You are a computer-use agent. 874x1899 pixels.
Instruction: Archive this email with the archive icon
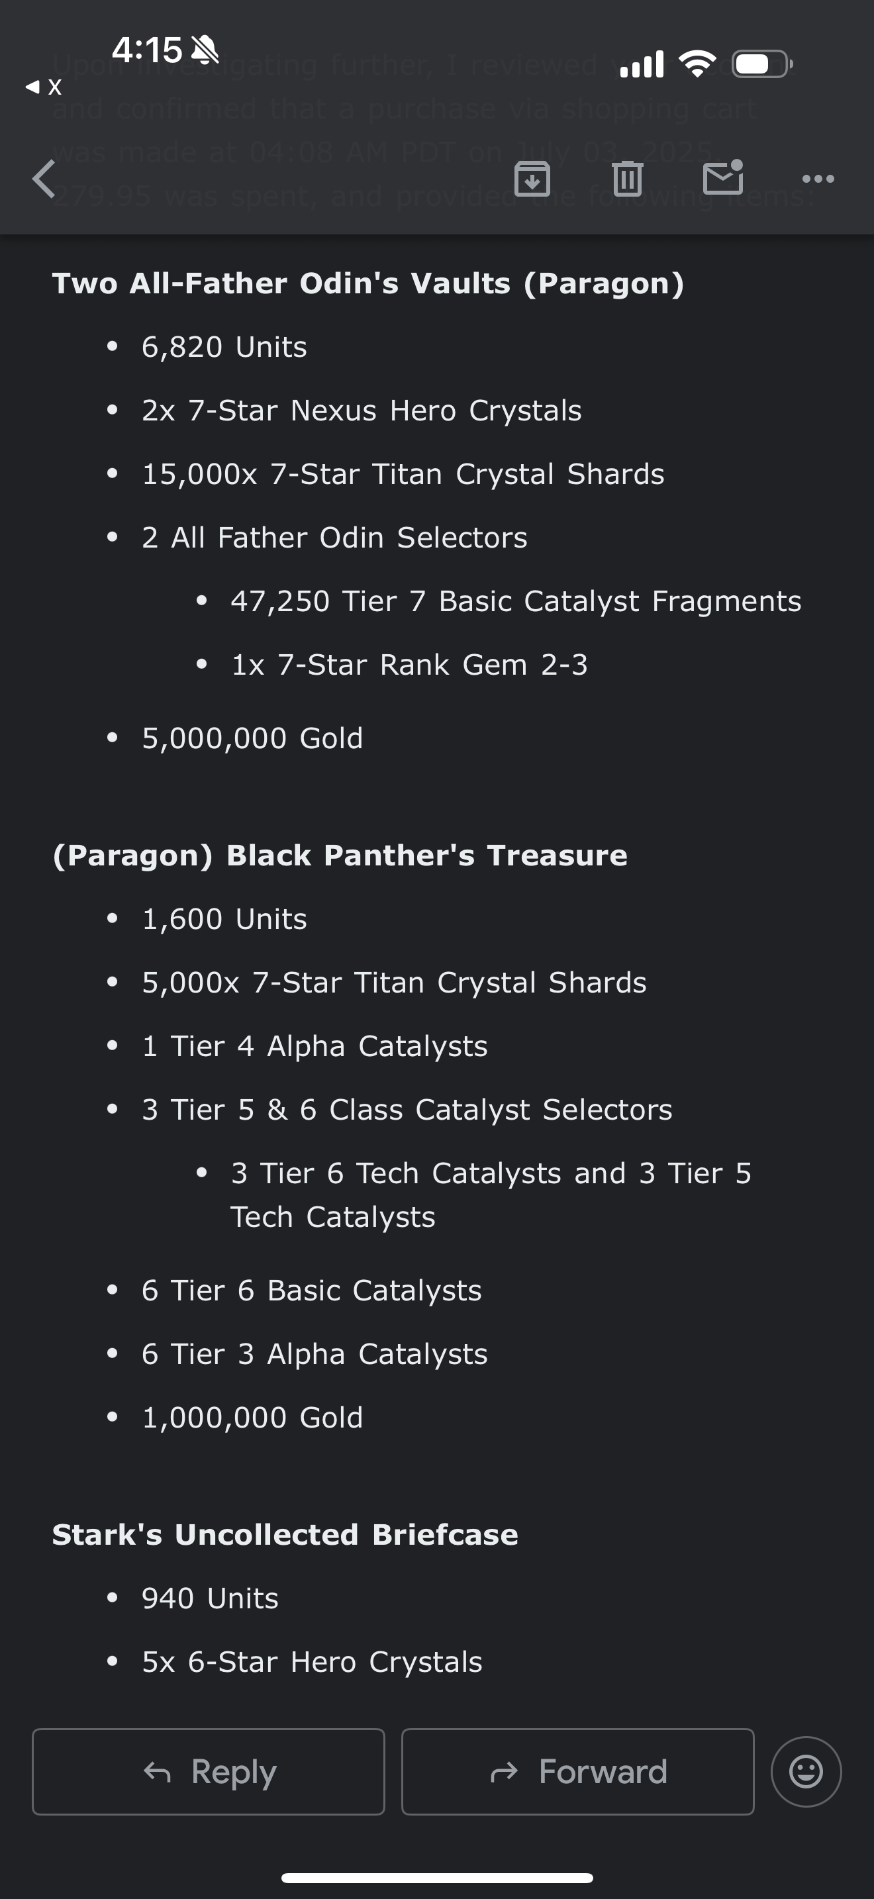pyautogui.click(x=532, y=178)
